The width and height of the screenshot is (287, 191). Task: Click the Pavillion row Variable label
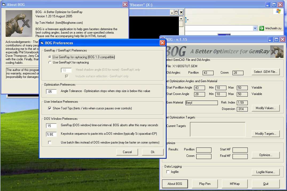coord(257,87)
